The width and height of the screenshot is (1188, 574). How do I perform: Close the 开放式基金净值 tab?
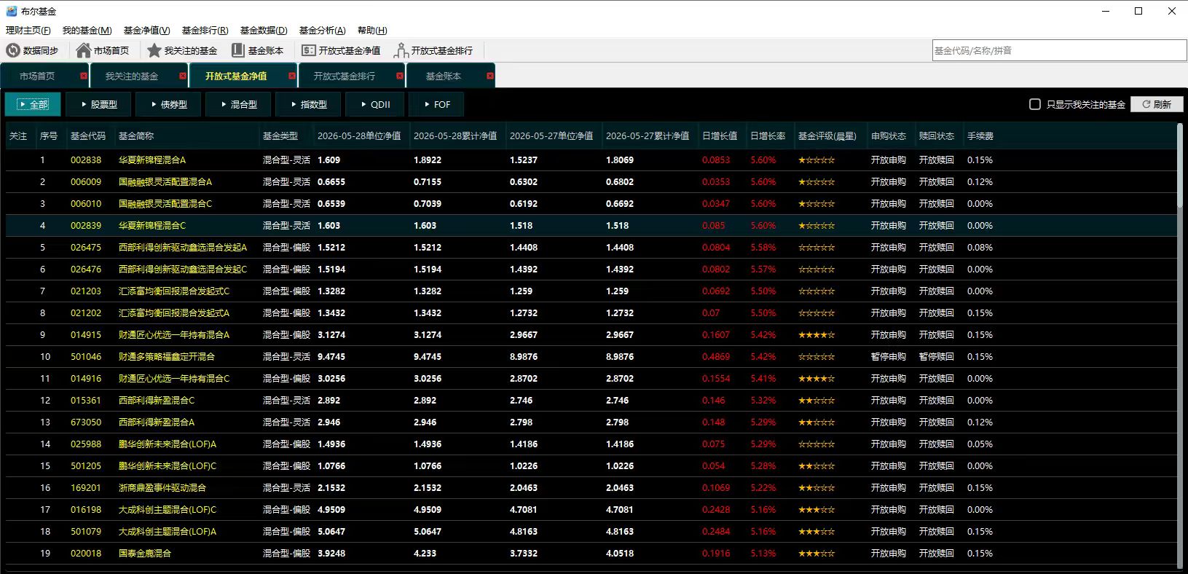click(x=292, y=76)
